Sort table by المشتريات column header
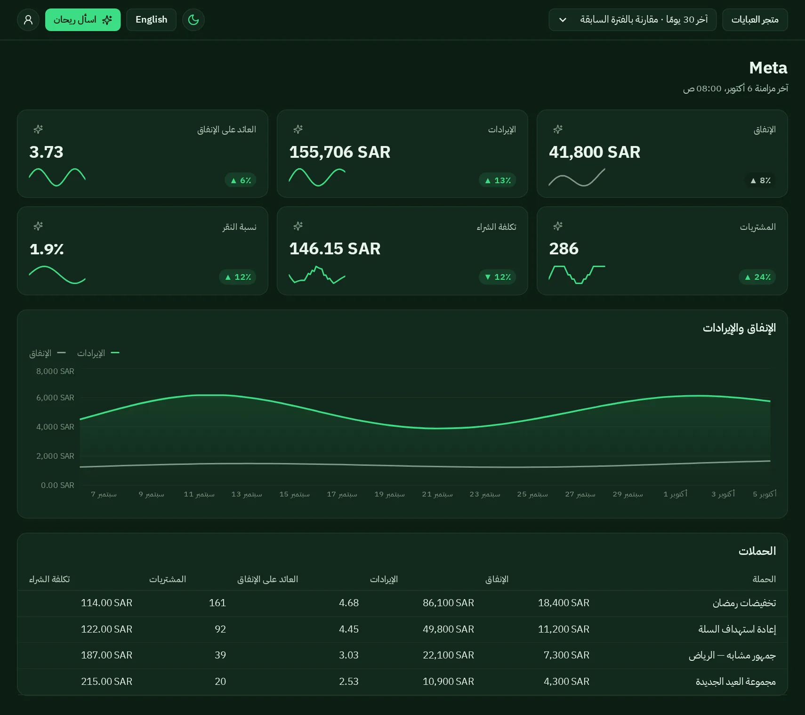805x715 pixels. pyautogui.click(x=168, y=579)
